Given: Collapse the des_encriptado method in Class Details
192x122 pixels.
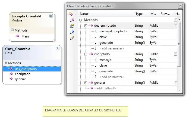Looking at the screenshot, I should [86, 26].
